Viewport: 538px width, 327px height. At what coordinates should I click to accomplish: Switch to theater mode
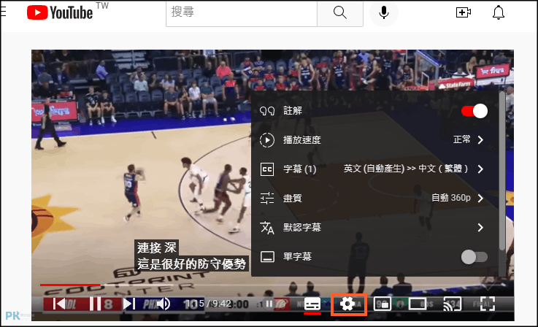(x=418, y=304)
